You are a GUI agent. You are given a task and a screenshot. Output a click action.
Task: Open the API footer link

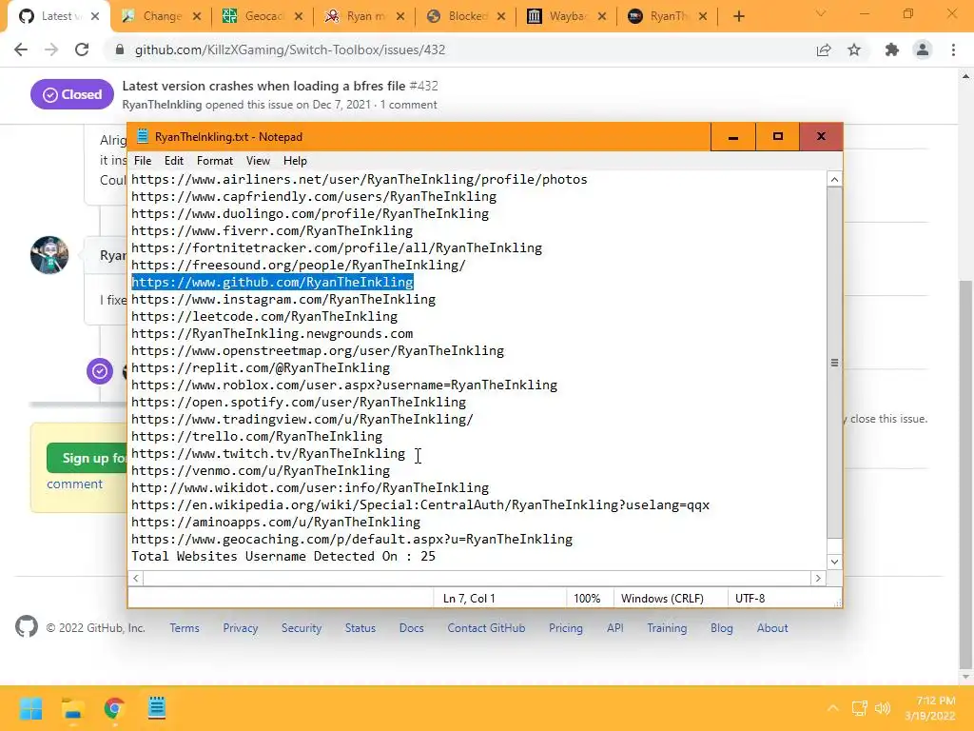[615, 628]
